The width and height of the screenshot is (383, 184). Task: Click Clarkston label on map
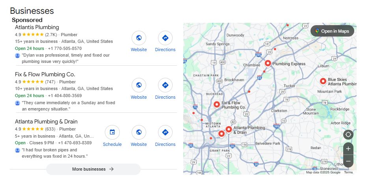[x=279, y=110]
